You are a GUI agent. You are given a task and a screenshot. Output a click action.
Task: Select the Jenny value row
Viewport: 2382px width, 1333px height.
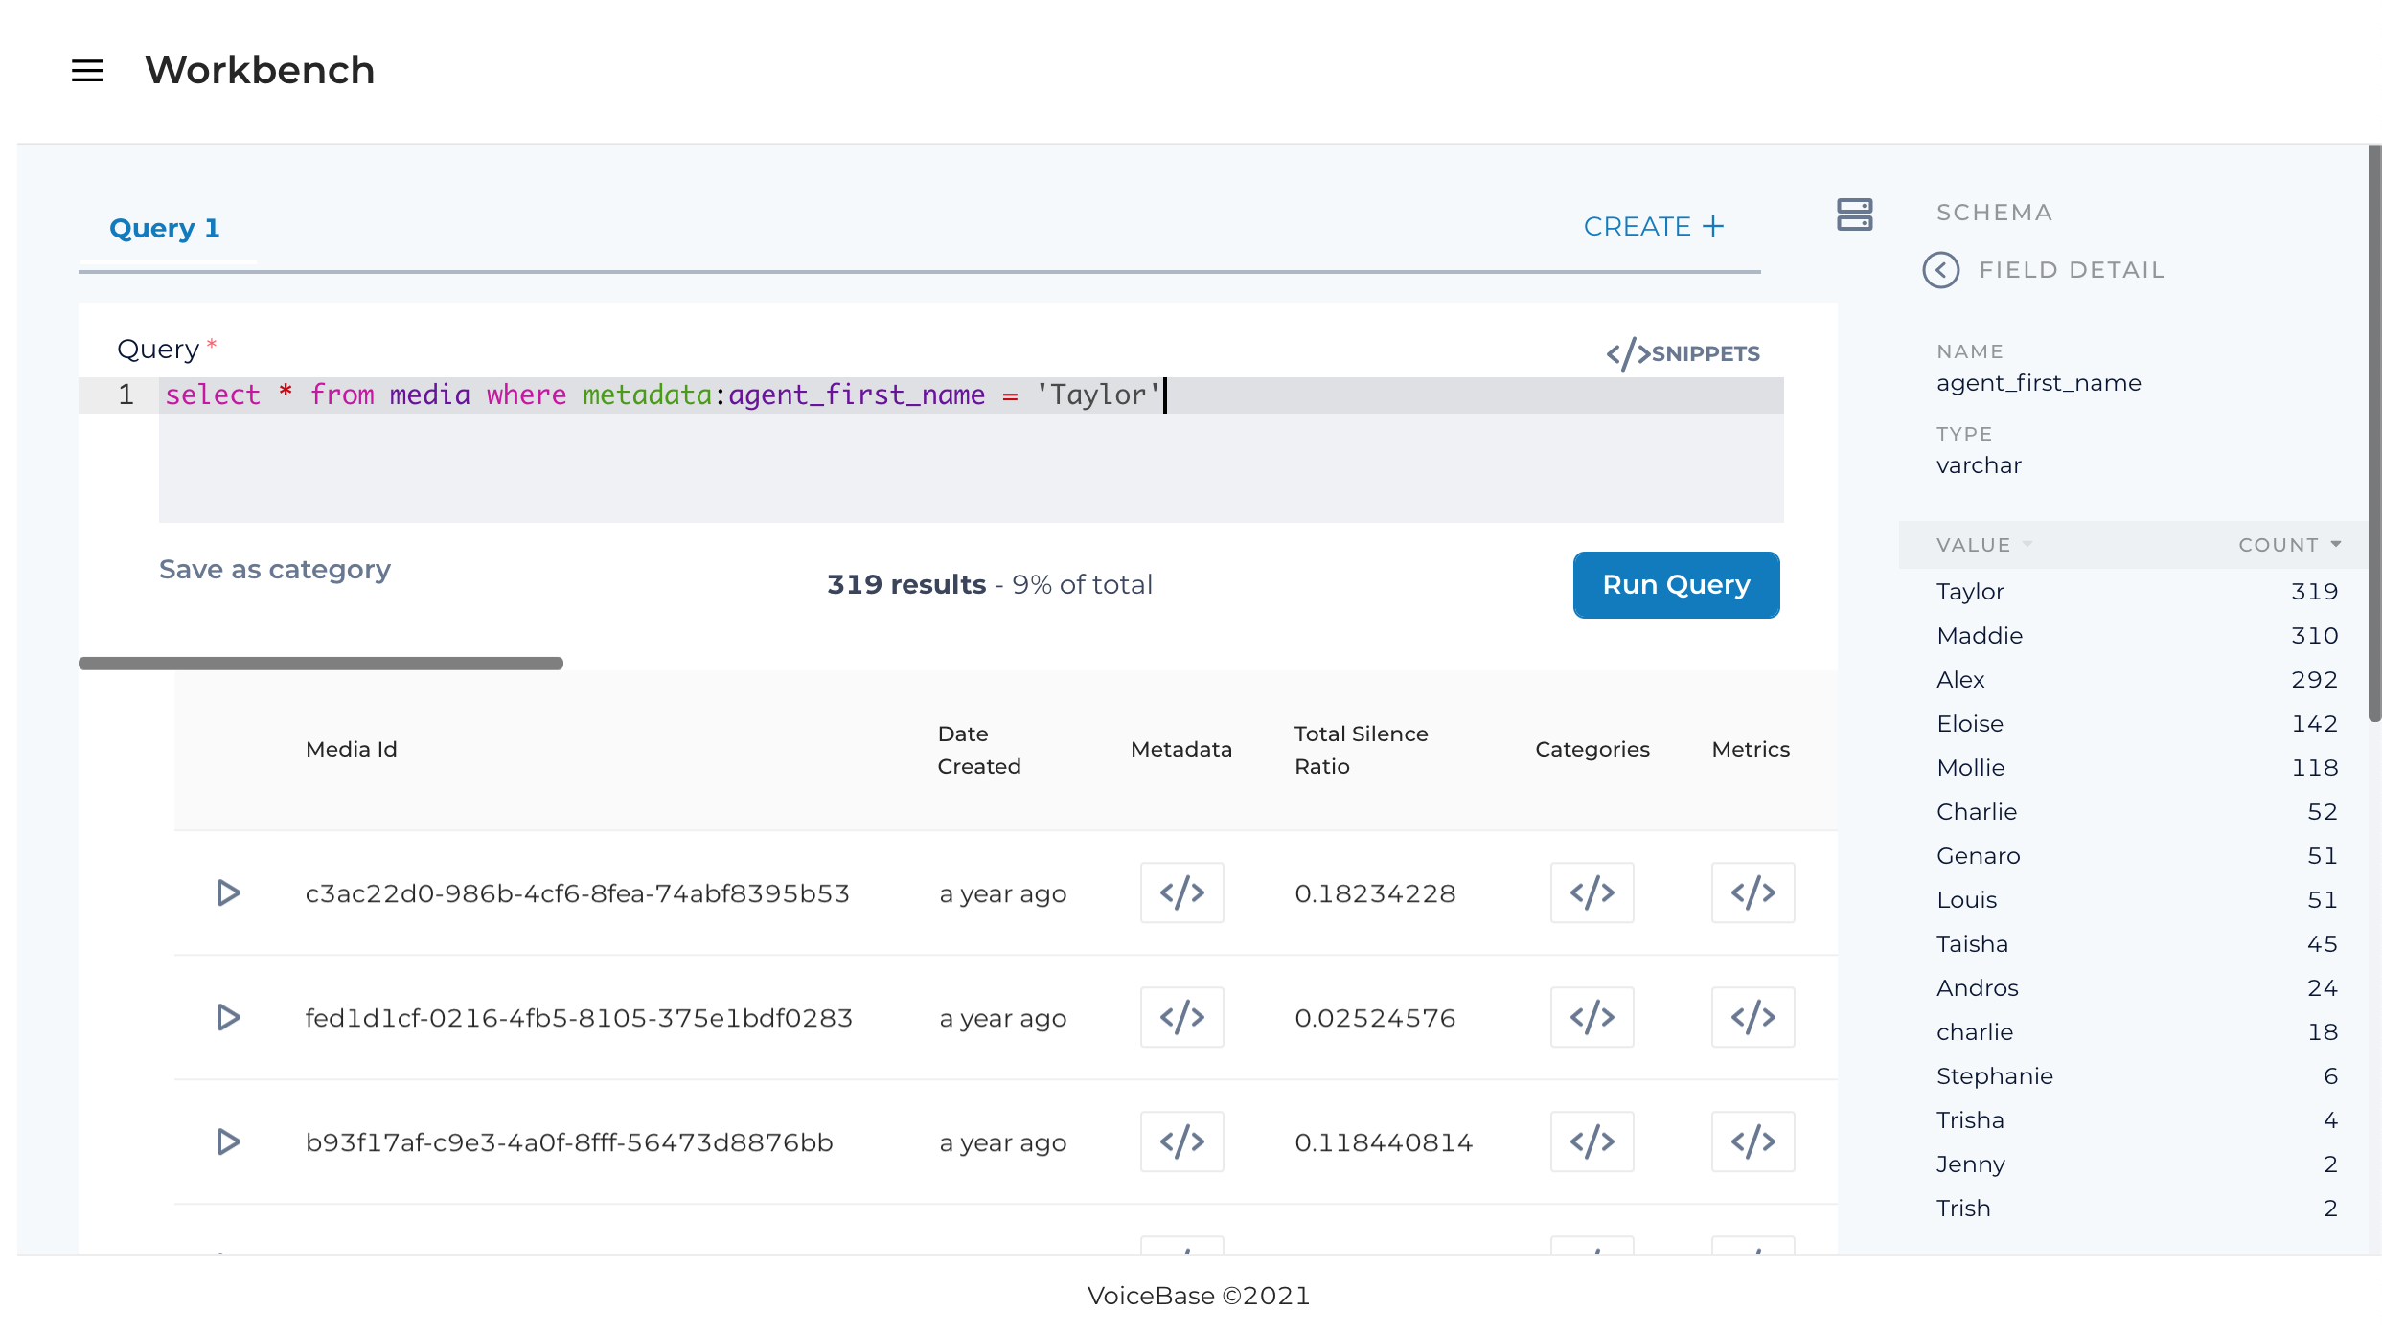coord(2137,1164)
